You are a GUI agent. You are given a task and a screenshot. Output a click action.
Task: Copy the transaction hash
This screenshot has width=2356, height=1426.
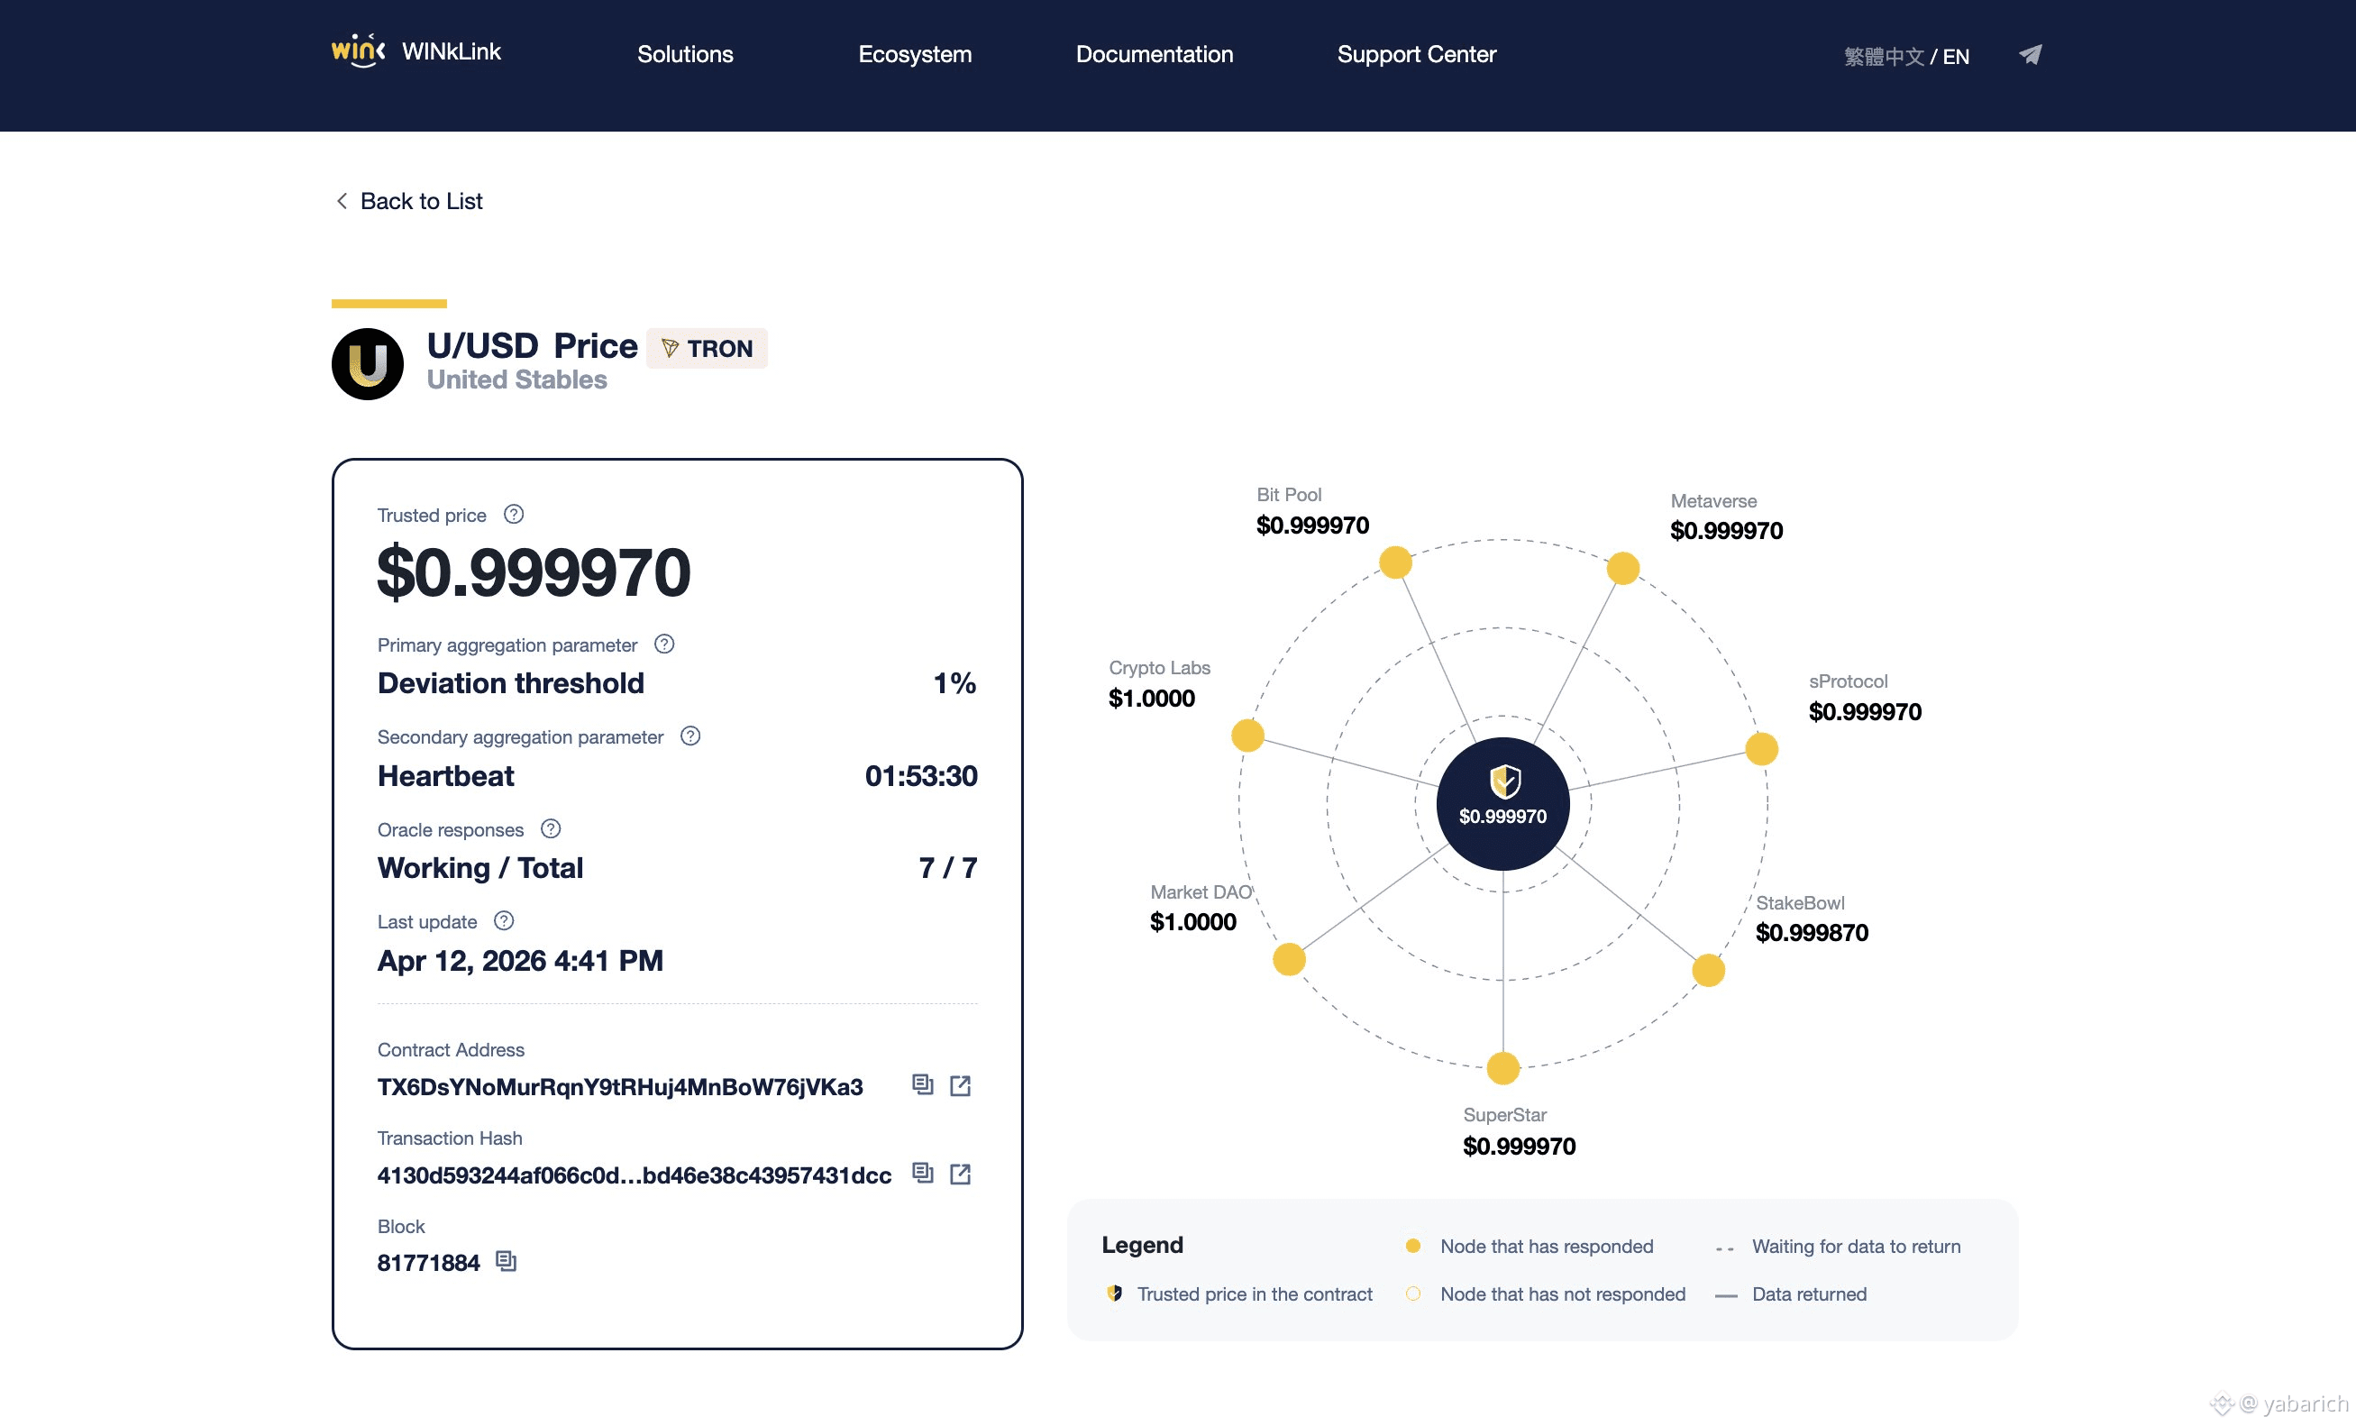(x=922, y=1173)
